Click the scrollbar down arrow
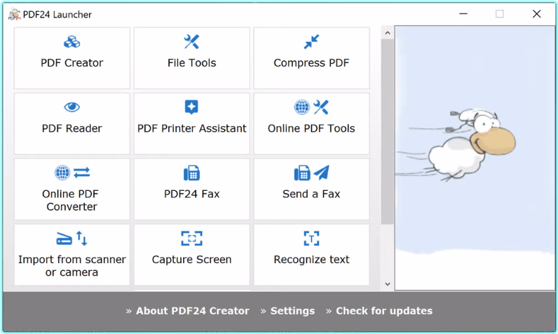The width and height of the screenshot is (558, 334). click(388, 283)
